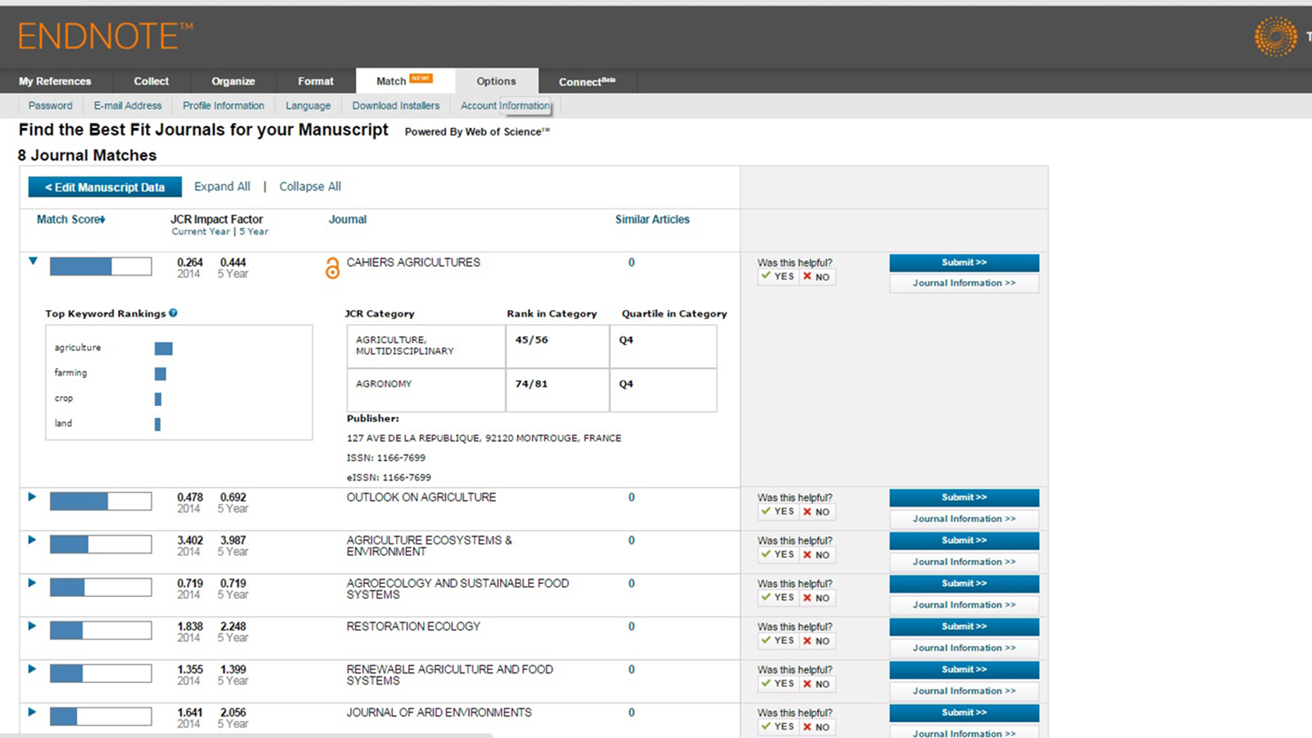
Task: Vote YES for Journal of Arid Environments
Action: click(x=777, y=727)
